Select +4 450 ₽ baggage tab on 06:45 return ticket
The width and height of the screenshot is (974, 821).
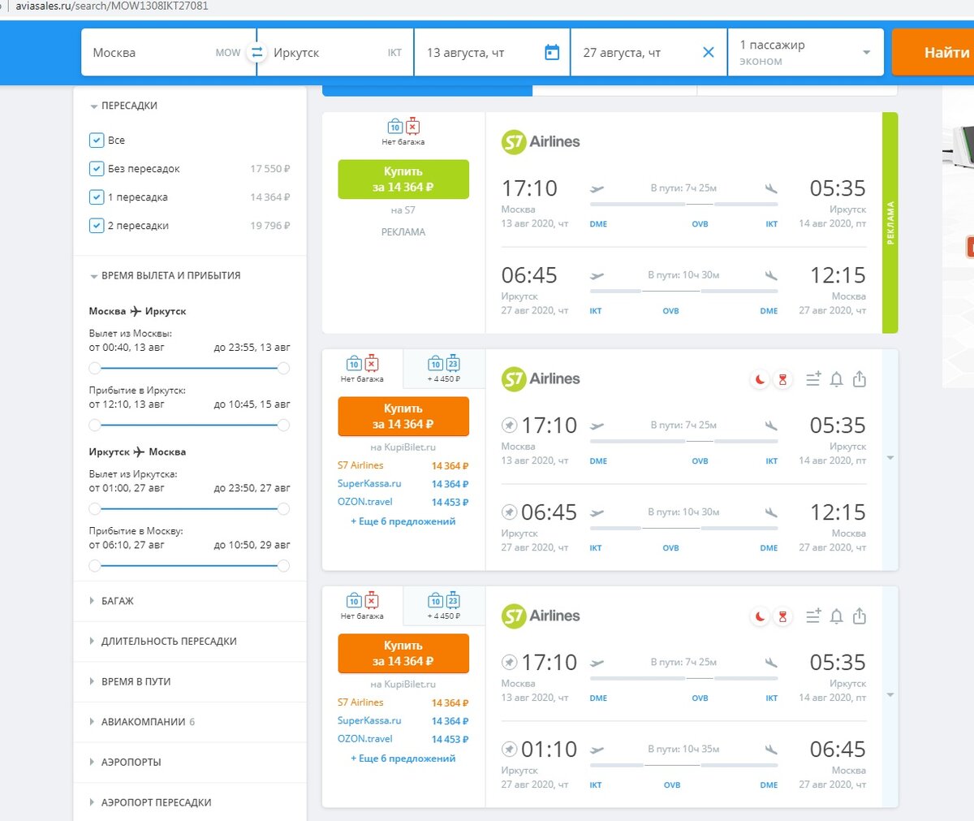coord(444,368)
